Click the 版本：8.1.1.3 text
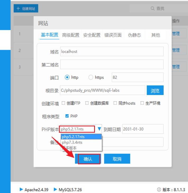The height and width of the screenshot is (193, 188). coord(174,190)
